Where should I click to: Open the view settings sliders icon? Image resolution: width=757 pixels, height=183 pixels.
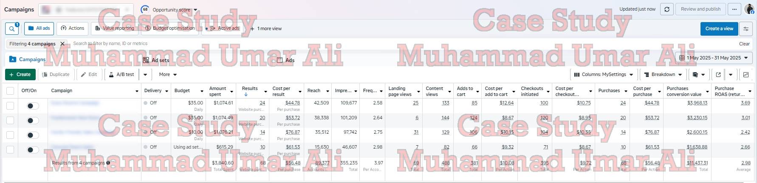746,29
